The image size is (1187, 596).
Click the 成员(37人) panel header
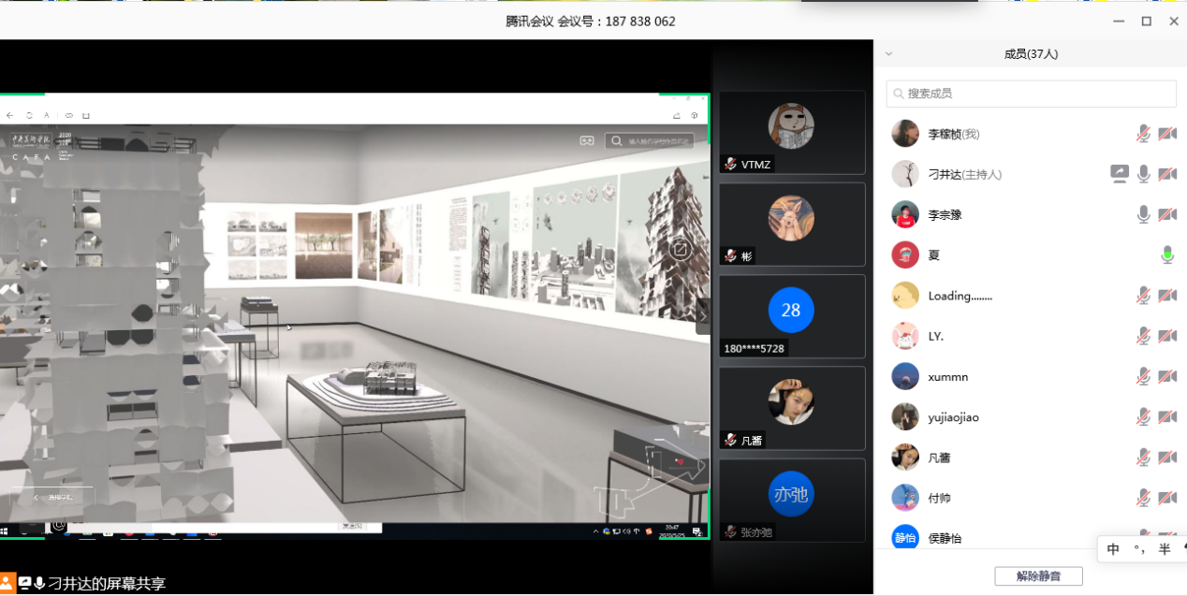(x=1031, y=54)
